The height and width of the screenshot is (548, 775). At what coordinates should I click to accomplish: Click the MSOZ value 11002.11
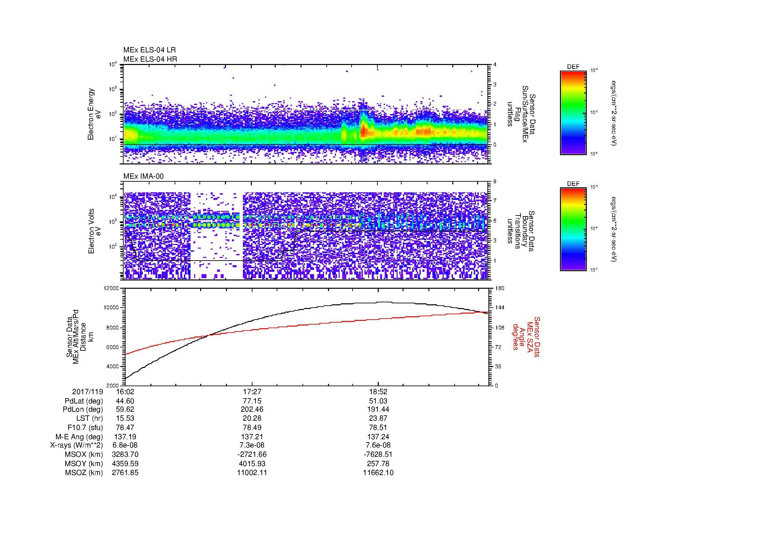(252, 473)
